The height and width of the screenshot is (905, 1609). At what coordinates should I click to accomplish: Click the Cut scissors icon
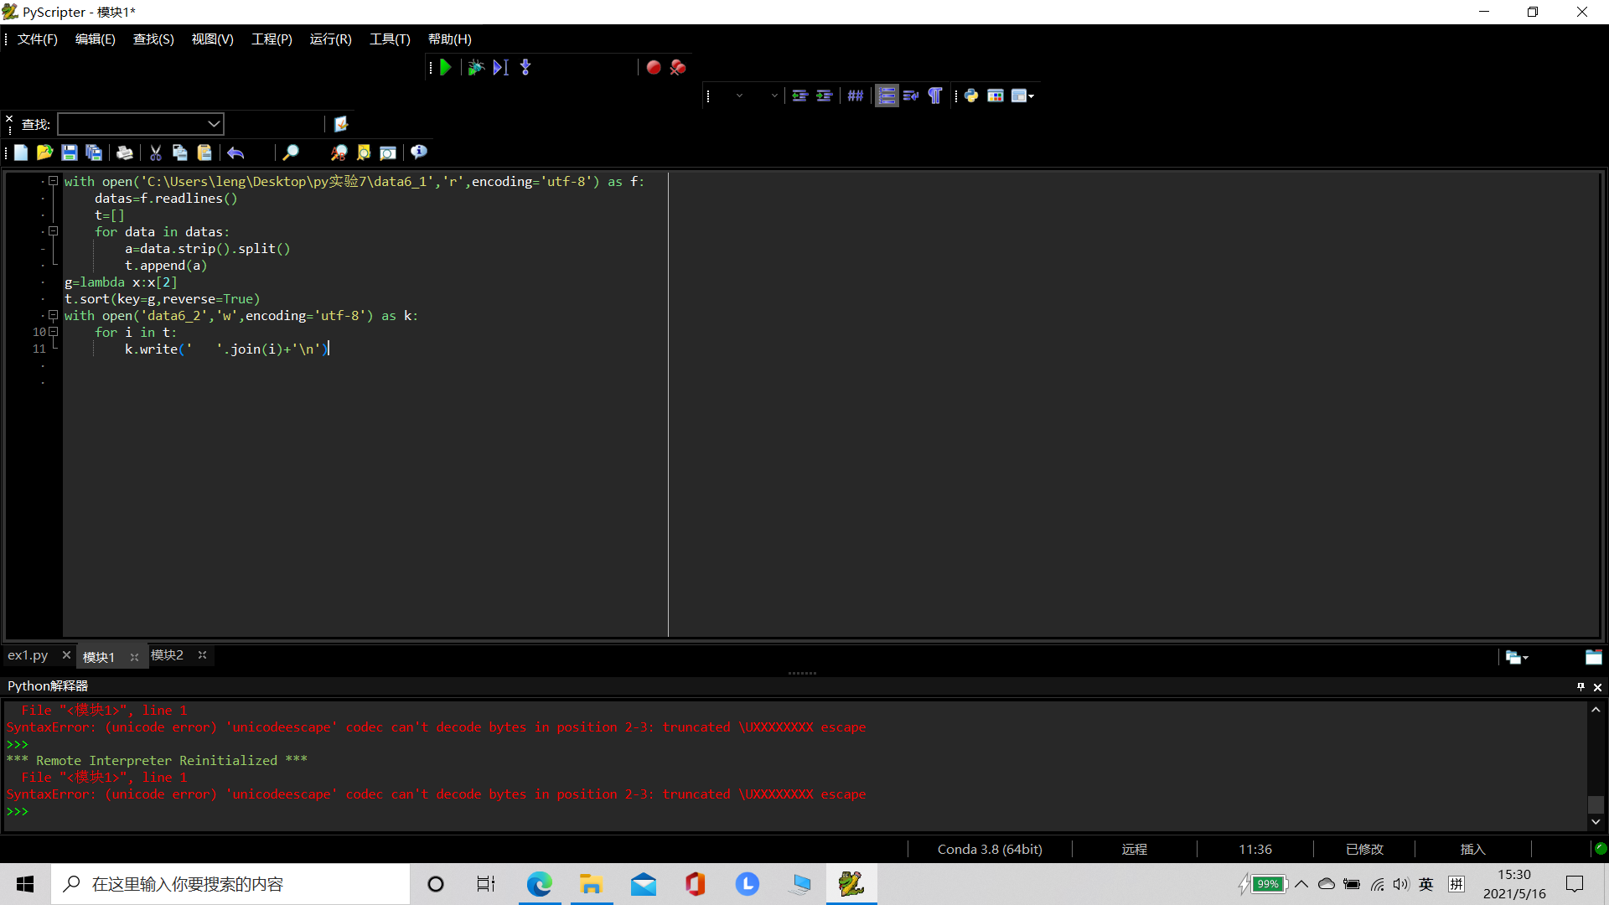pyautogui.click(x=155, y=153)
